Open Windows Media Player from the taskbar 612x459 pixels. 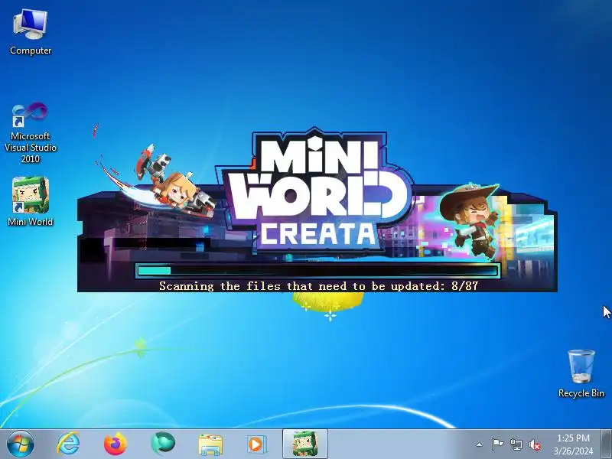pyautogui.click(x=257, y=444)
